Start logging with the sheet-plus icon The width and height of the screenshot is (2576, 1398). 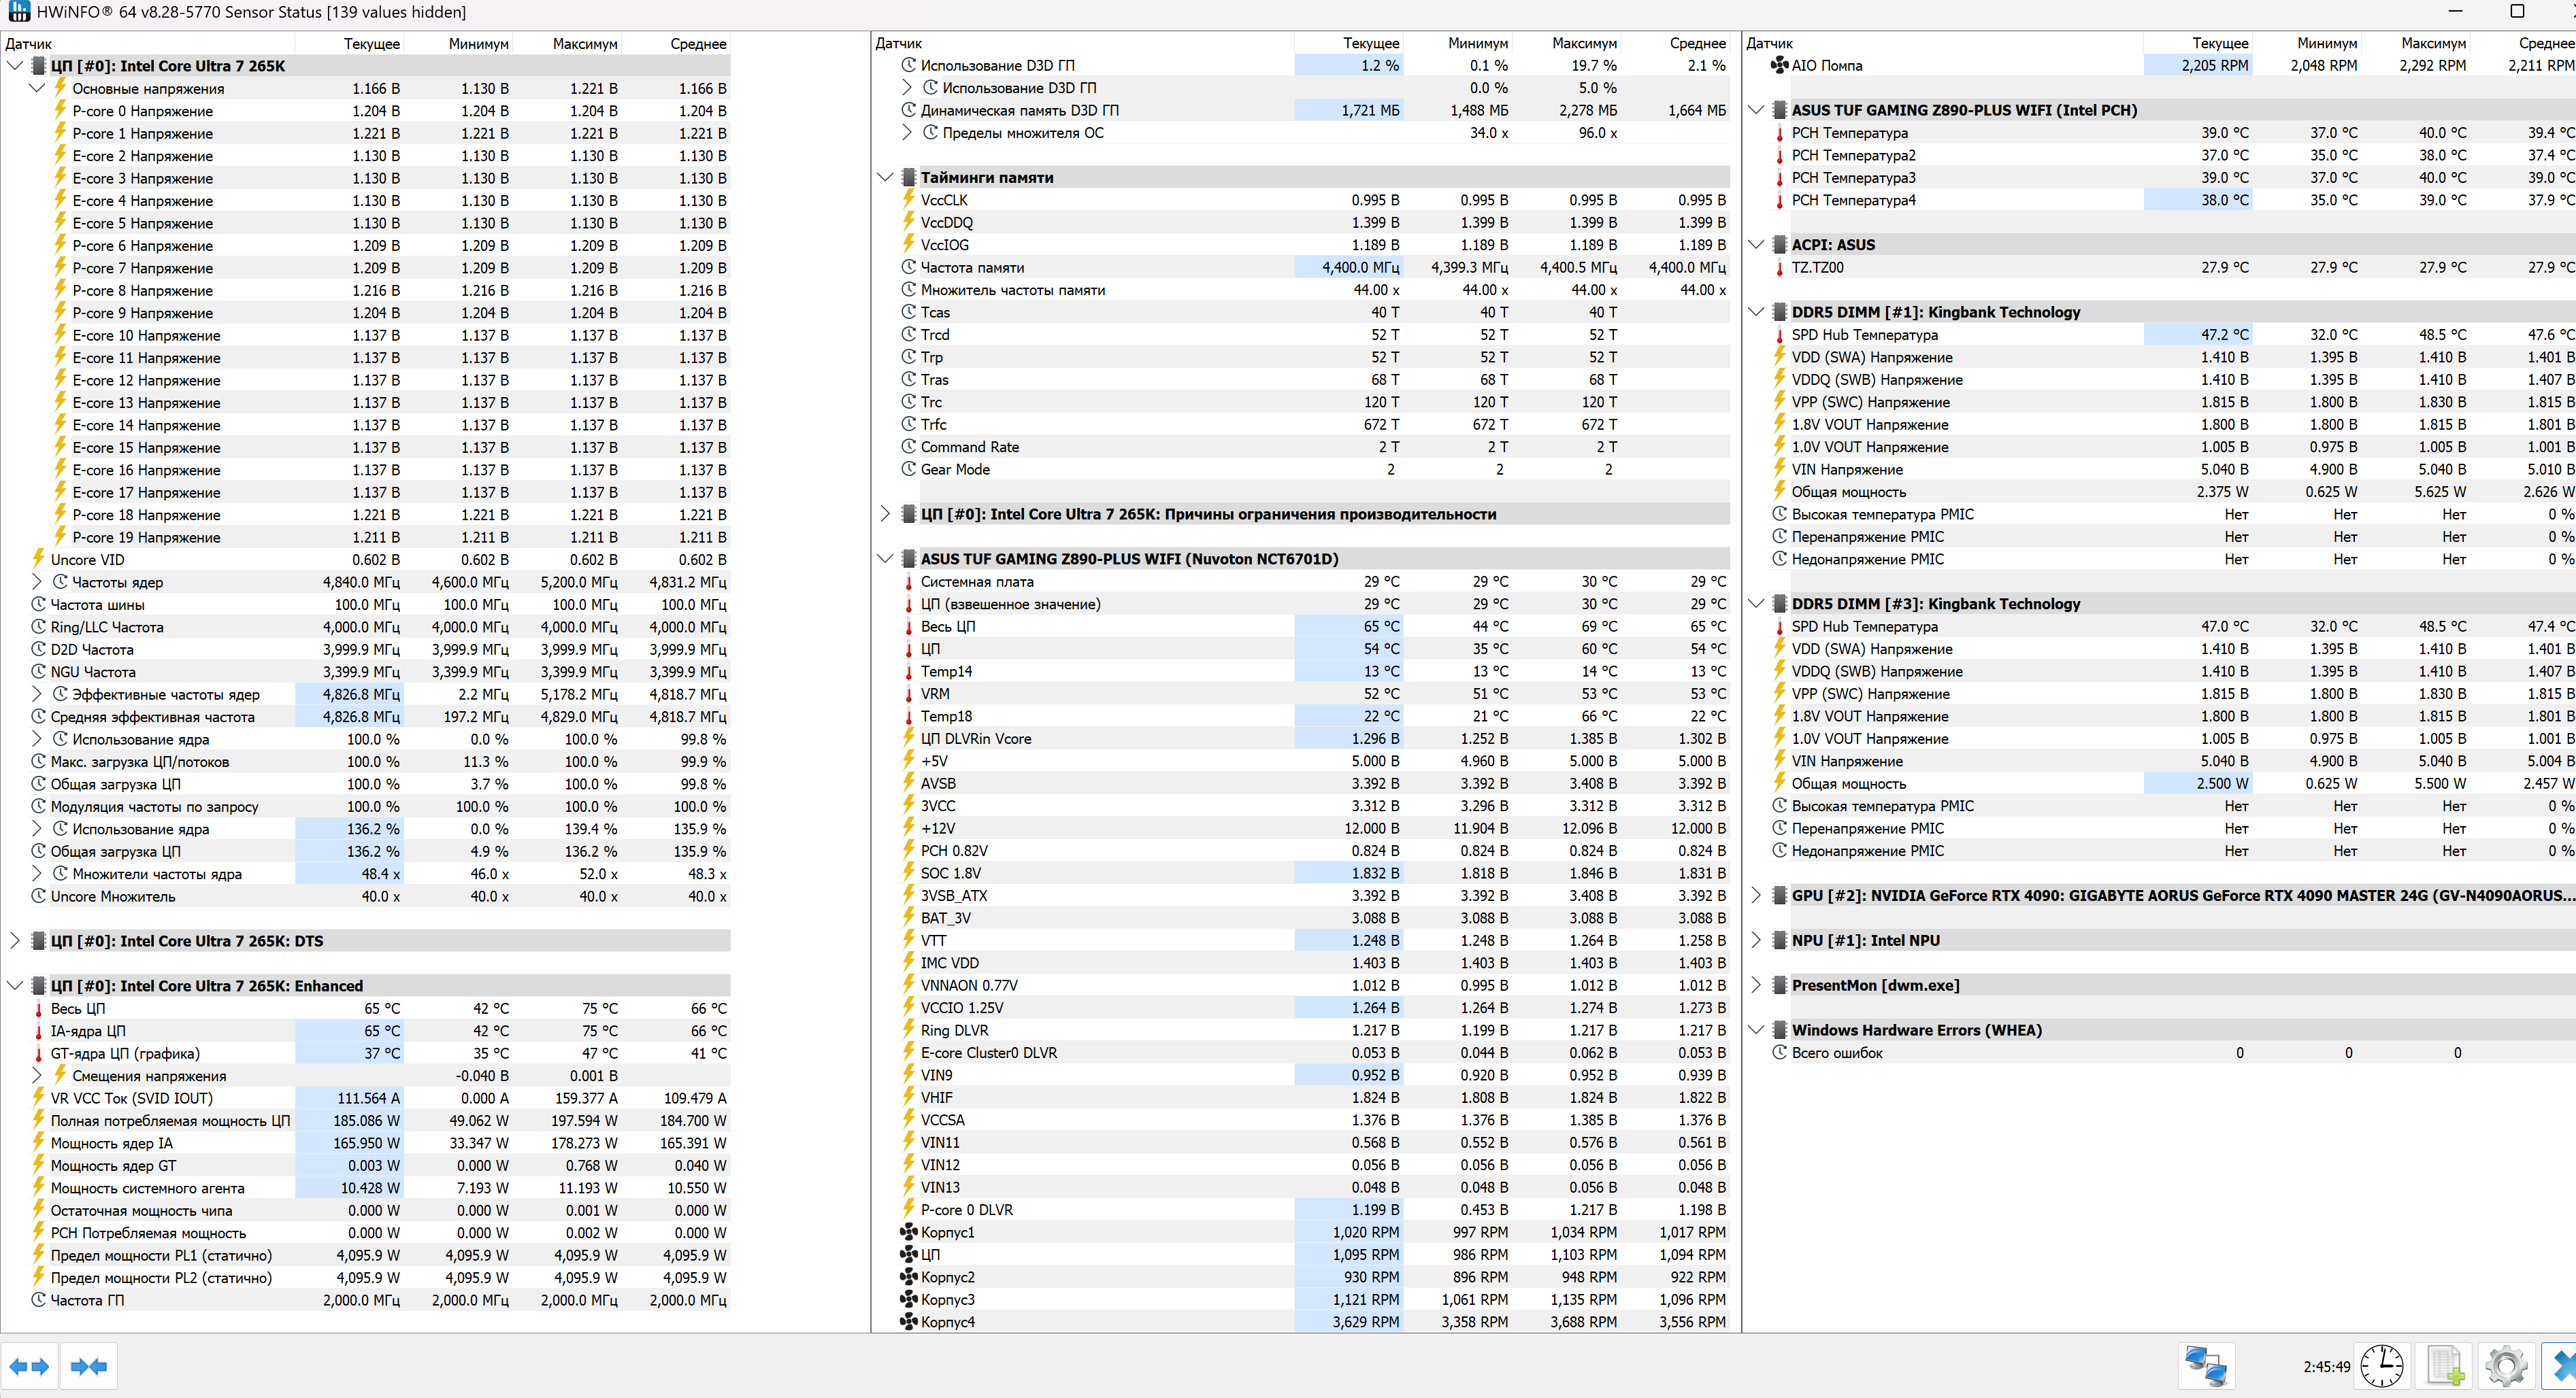(2445, 1366)
